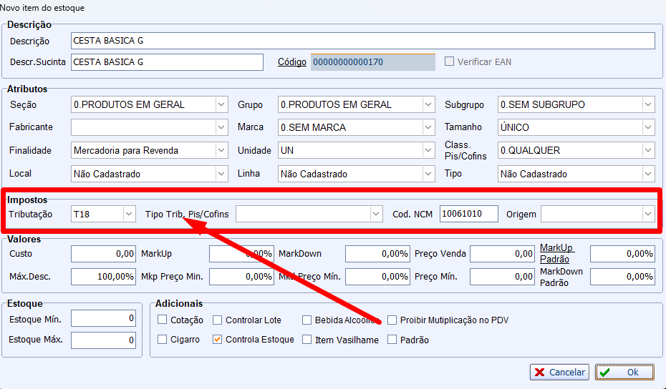Click the Descrição text field

pos(363,41)
